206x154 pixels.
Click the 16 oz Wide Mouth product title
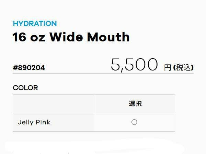tap(71, 37)
